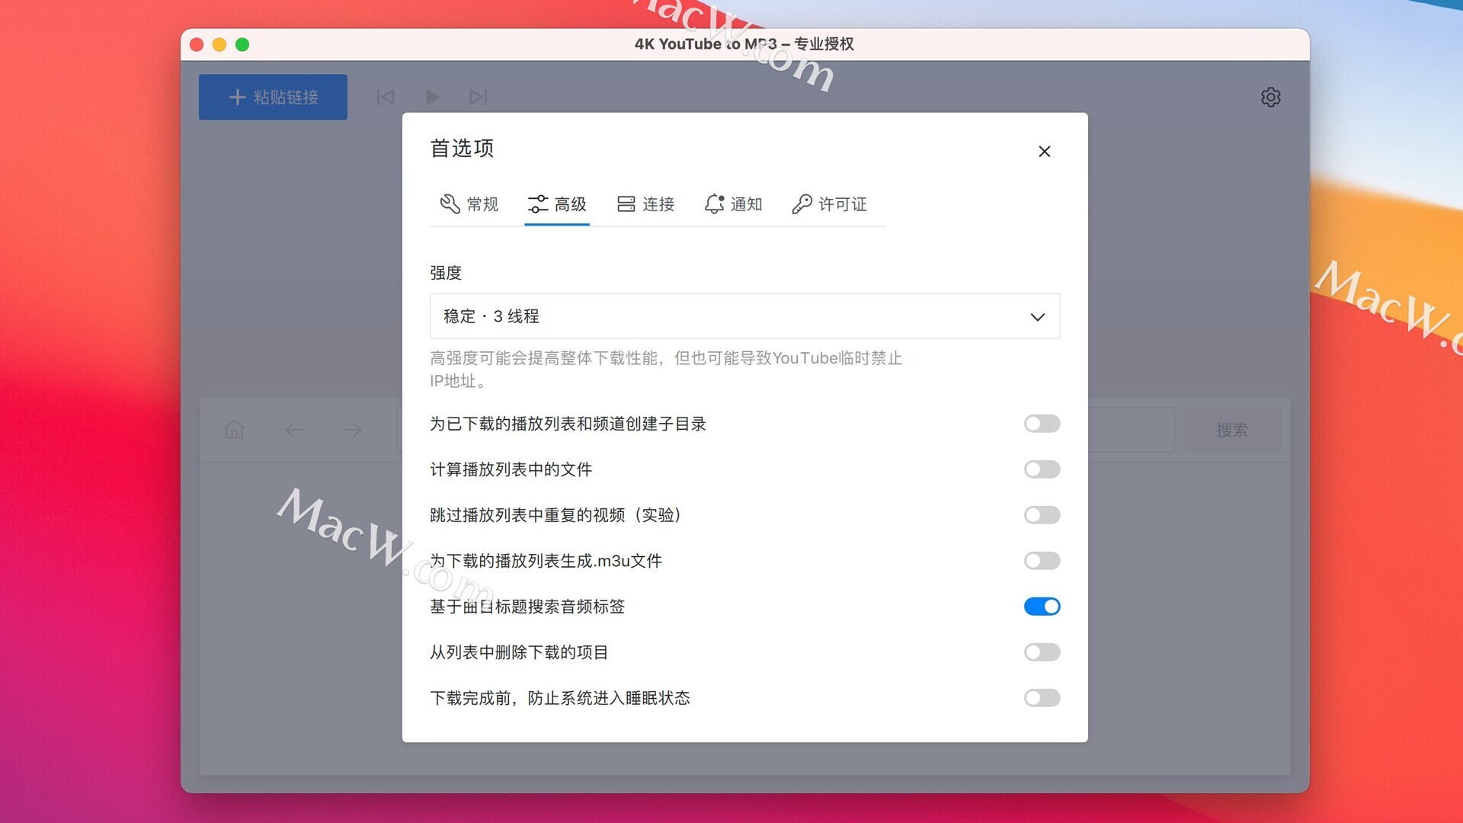This screenshot has height=823, width=1463.
Task: Enable 计算播放列表中的文件 switch
Action: point(1042,469)
